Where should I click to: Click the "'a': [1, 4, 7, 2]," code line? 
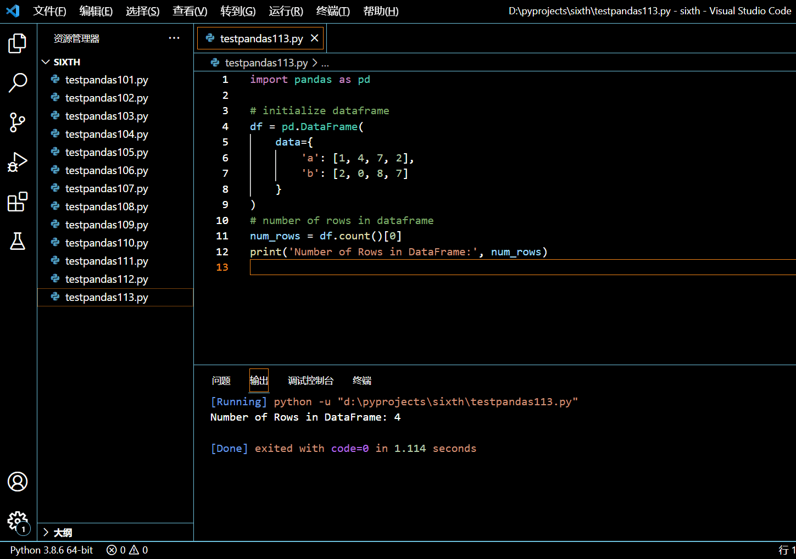click(x=357, y=158)
